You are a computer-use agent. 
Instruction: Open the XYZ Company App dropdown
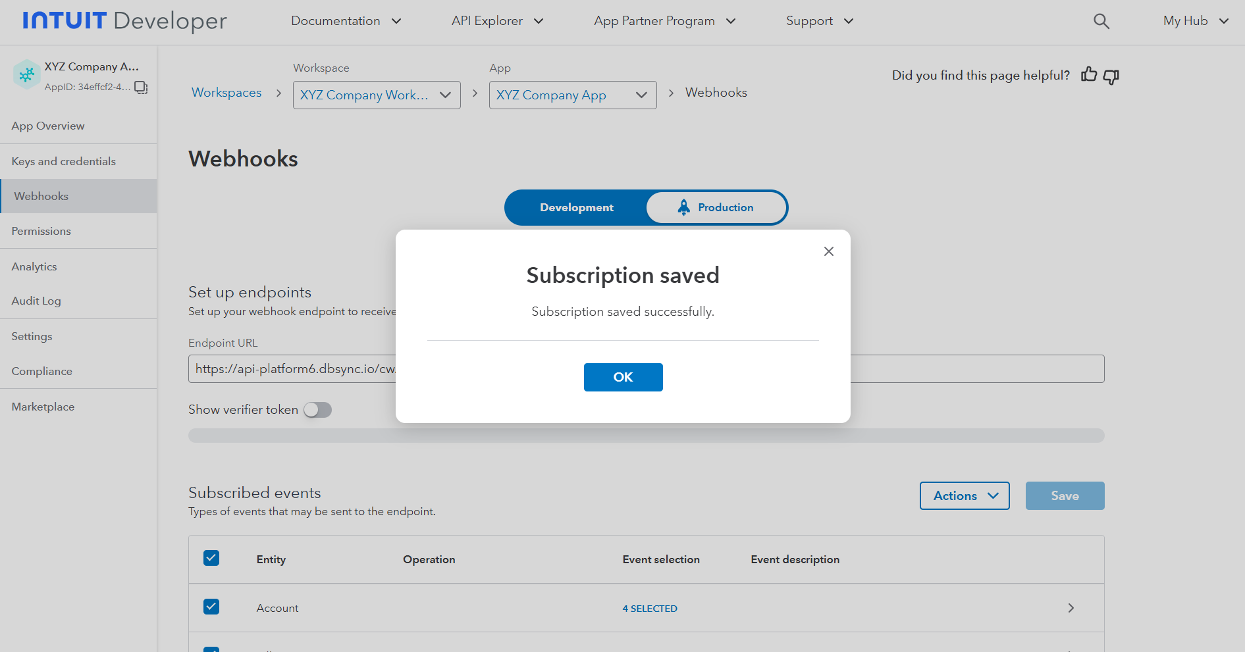pyautogui.click(x=572, y=95)
